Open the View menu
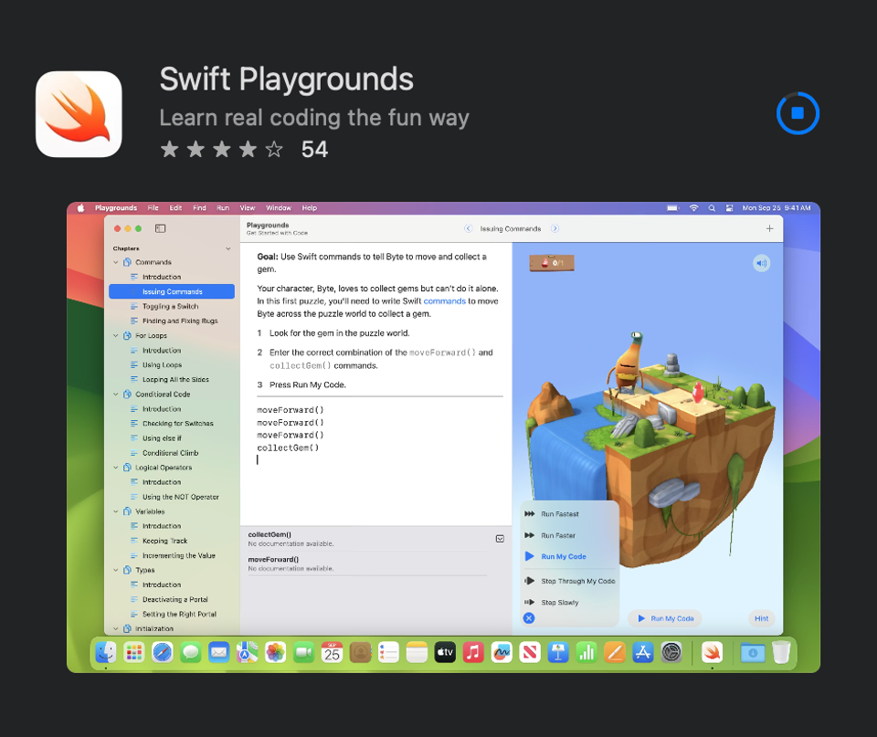 (248, 208)
